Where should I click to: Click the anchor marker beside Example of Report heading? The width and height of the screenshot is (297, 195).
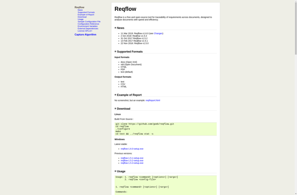[115, 95]
